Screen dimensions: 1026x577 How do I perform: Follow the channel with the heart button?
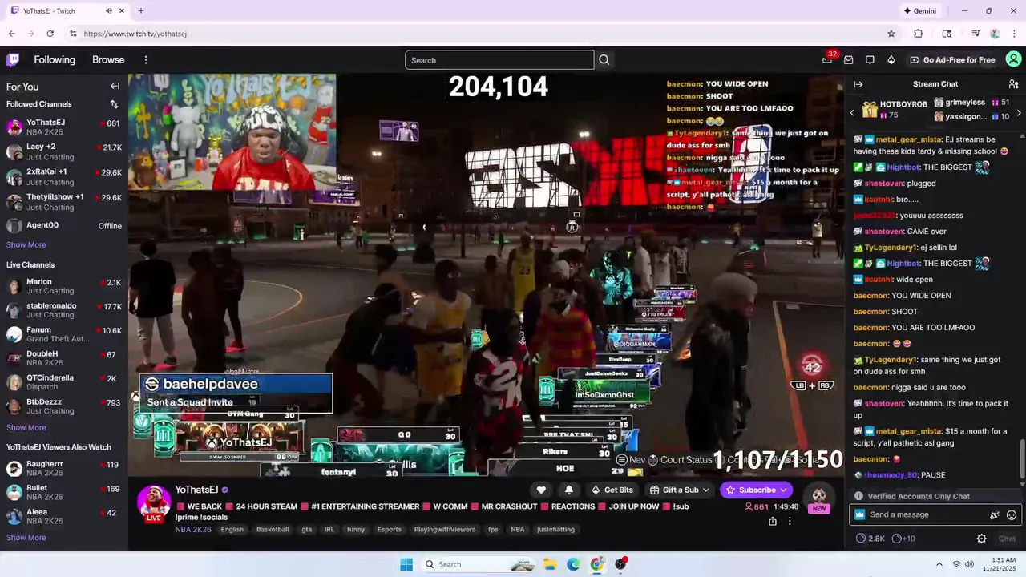point(541,490)
